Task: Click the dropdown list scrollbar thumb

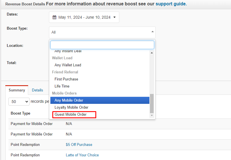Action: point(152,103)
